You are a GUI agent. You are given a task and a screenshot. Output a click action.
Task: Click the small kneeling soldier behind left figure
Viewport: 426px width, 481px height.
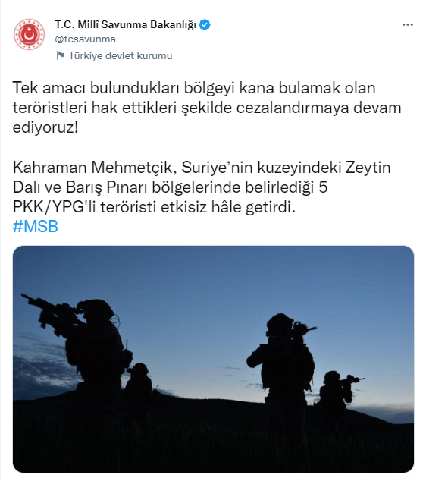(x=139, y=379)
